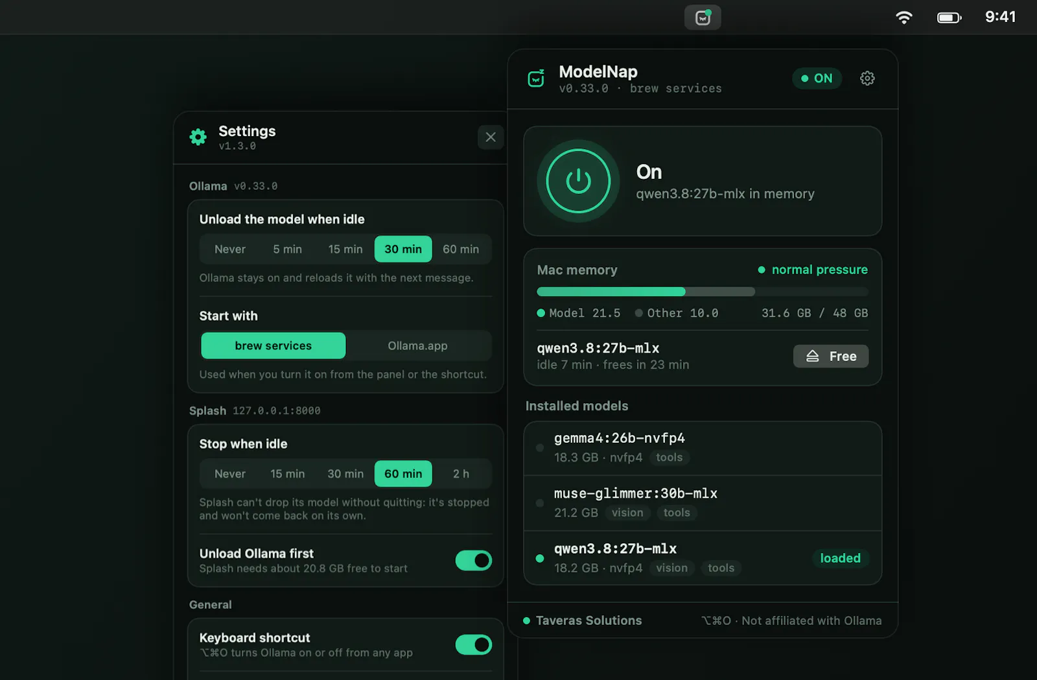This screenshot has height=680, width=1037.
Task: Click the large power button to turn Ollama off
Action: (578, 181)
